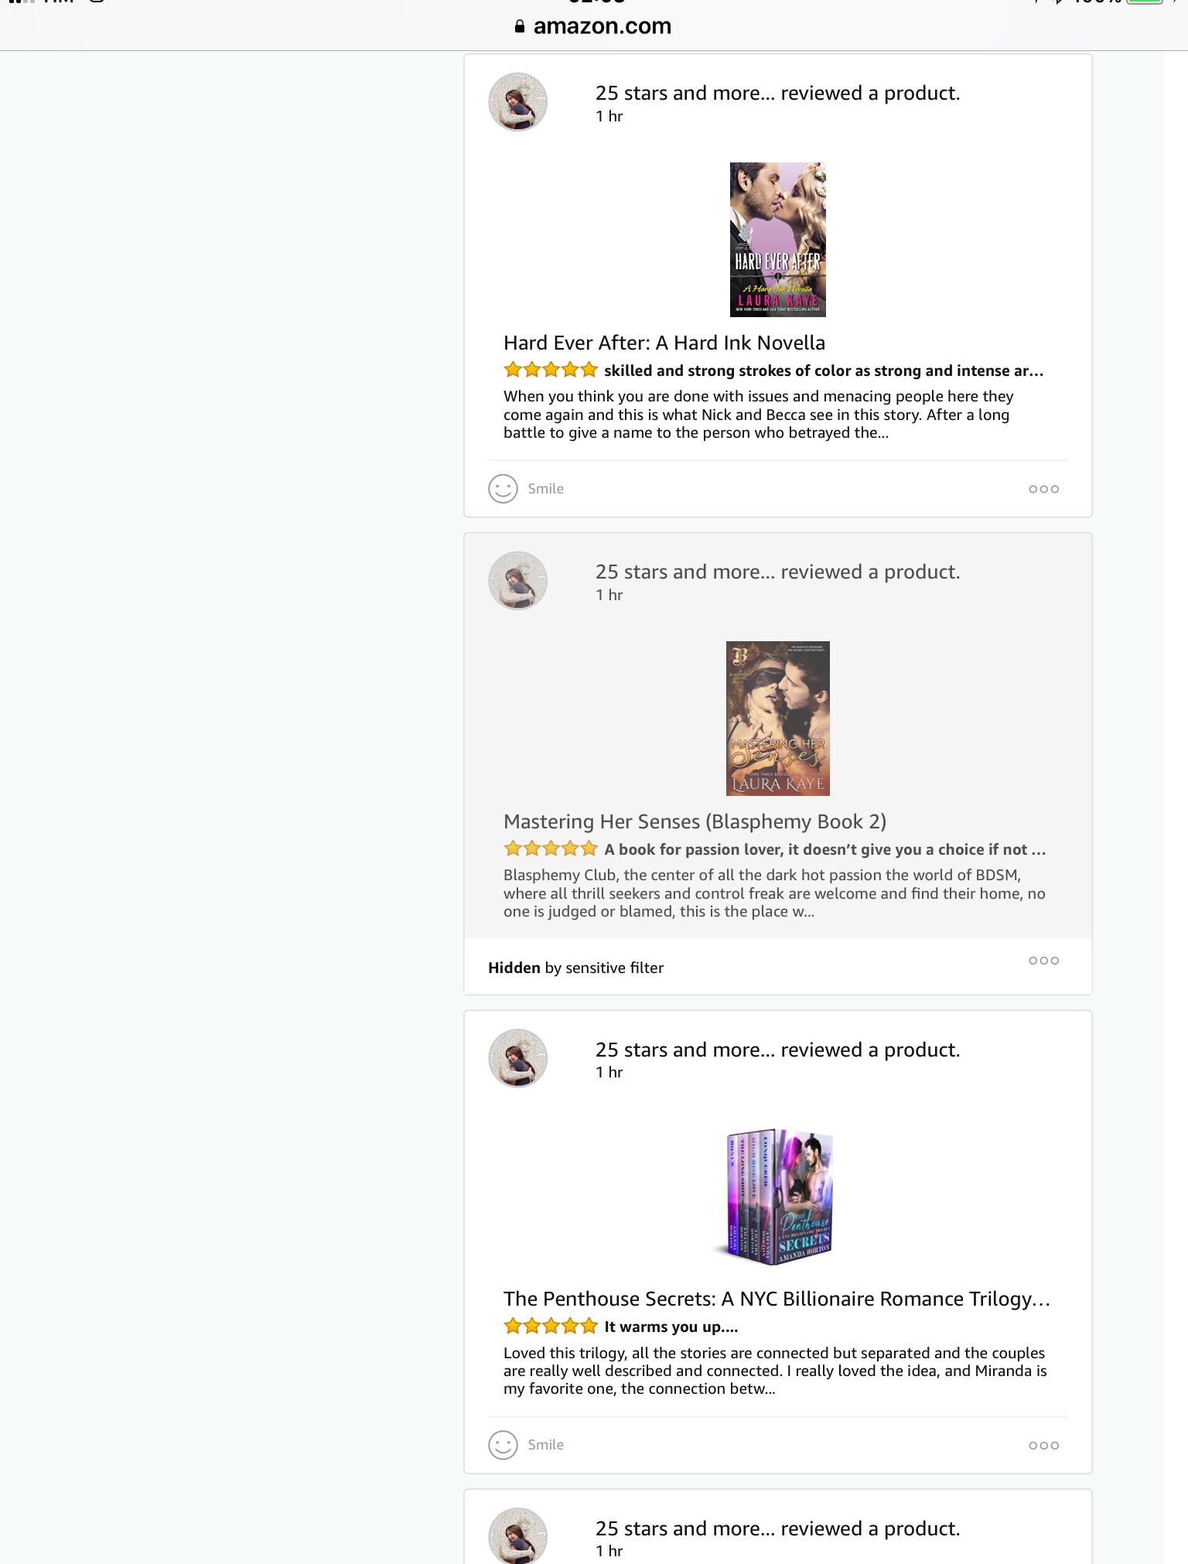Open Hard Ever After: A Hard Ink Novella title
Image resolution: width=1188 pixels, height=1564 pixels.
[664, 343]
